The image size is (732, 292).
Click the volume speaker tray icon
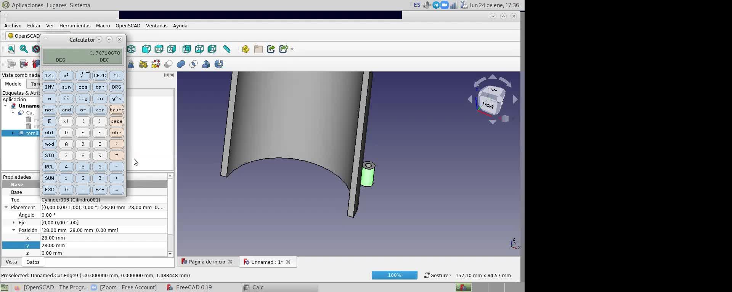427,5
